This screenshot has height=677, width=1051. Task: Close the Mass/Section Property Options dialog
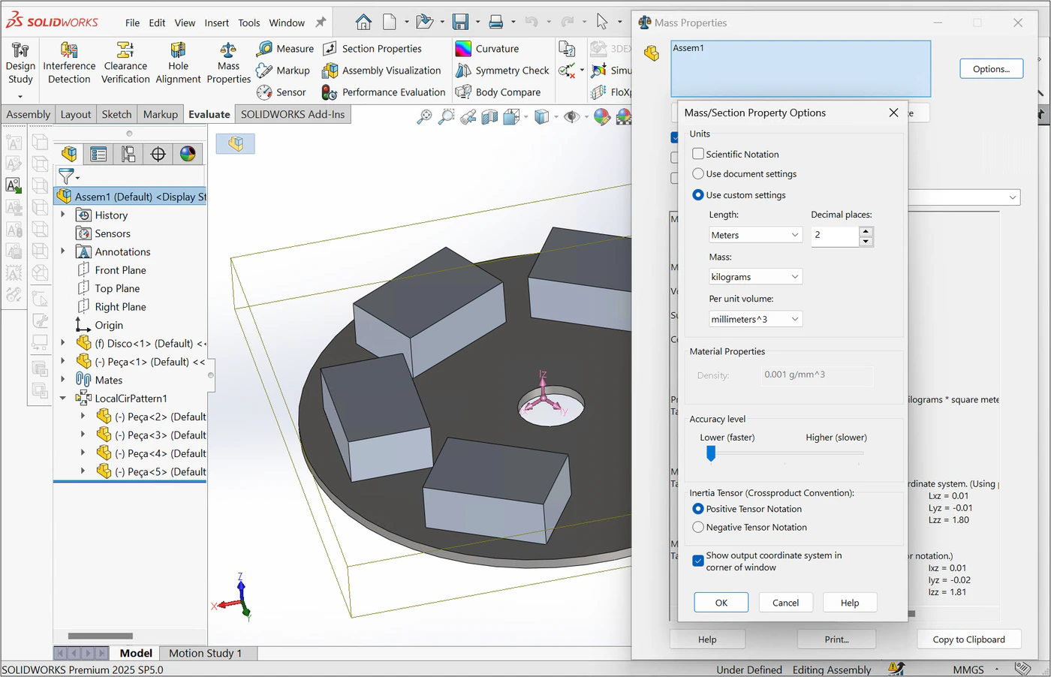893,113
